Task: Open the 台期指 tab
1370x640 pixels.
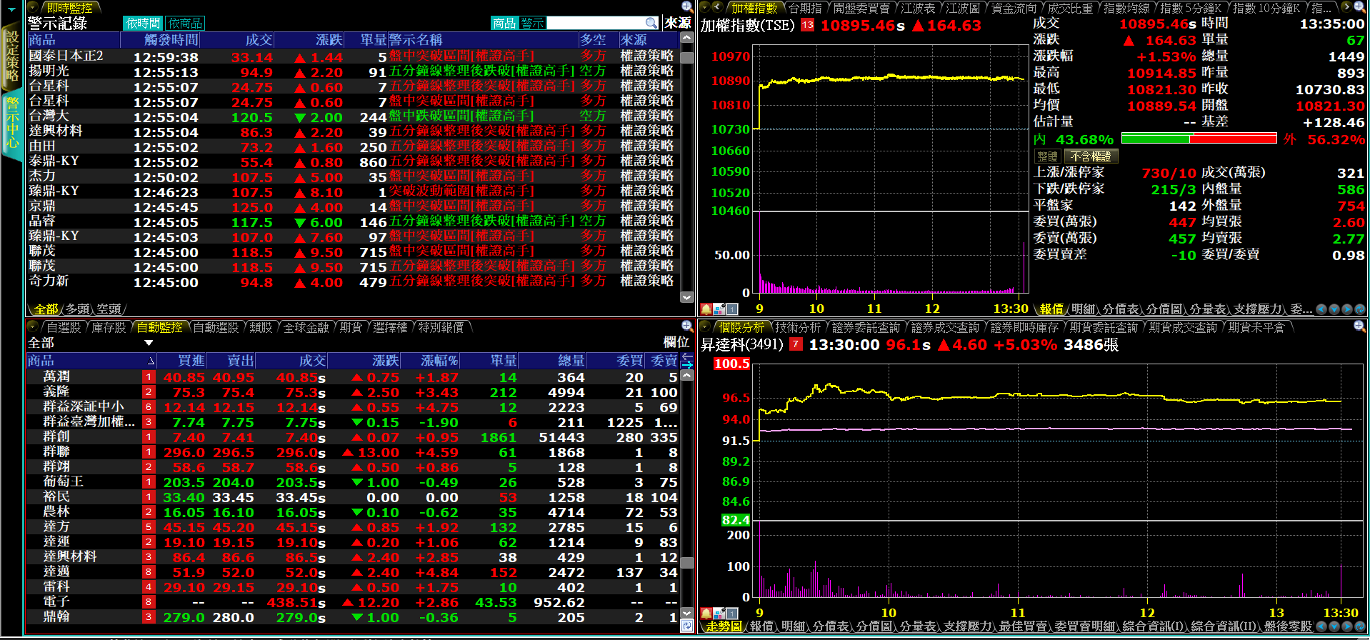Action: pos(804,8)
